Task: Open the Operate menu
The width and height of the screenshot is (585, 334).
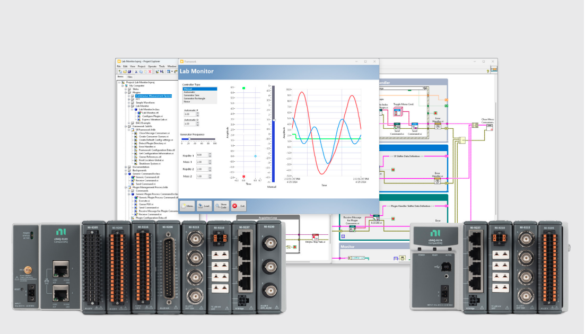Action: (152, 66)
